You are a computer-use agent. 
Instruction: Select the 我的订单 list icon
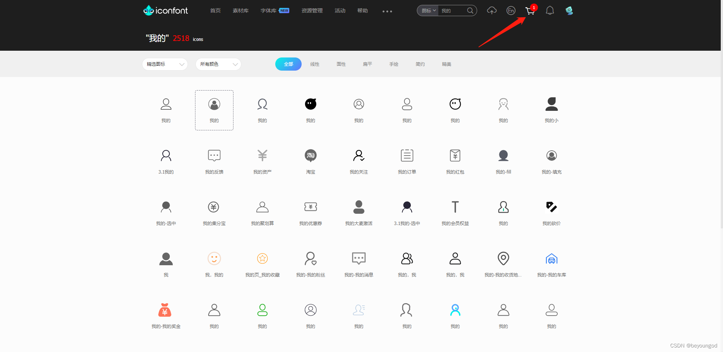pyautogui.click(x=407, y=156)
